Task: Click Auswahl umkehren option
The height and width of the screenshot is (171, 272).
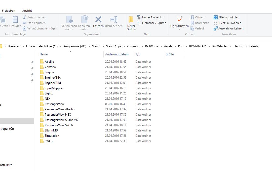Action: click(x=228, y=28)
